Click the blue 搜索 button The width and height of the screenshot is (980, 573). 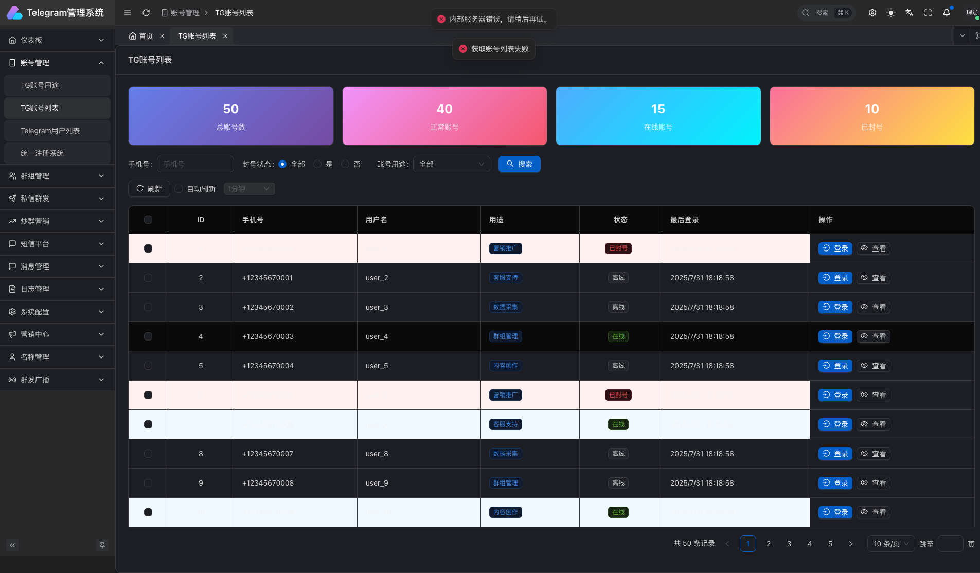pyautogui.click(x=519, y=164)
